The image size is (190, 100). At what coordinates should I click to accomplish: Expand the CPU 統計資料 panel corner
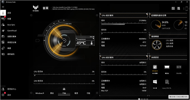pos(147,14)
